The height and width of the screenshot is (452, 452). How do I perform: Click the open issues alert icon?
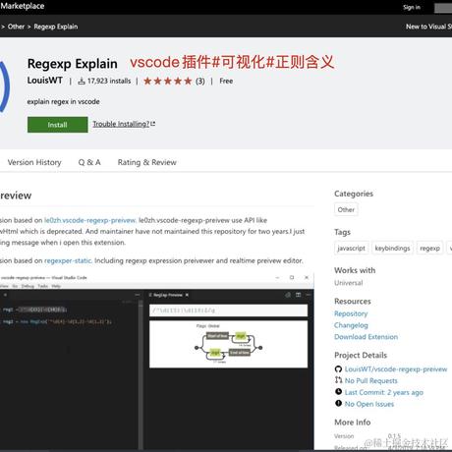tap(338, 403)
